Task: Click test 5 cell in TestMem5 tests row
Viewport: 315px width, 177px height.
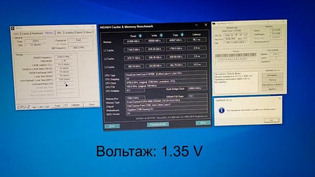Action: tap(253, 55)
